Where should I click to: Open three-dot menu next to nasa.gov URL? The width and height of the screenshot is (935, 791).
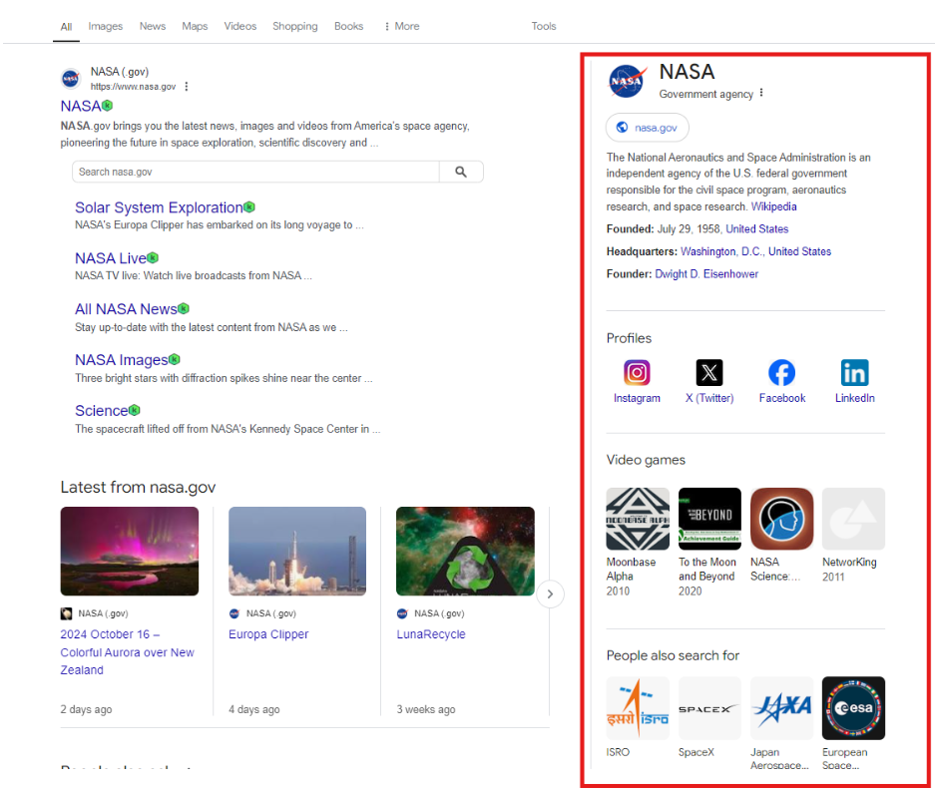(187, 87)
